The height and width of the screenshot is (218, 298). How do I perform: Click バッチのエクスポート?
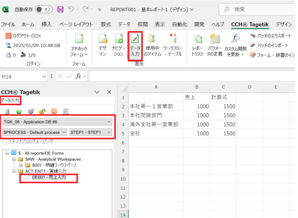pyautogui.click(x=271, y=36)
